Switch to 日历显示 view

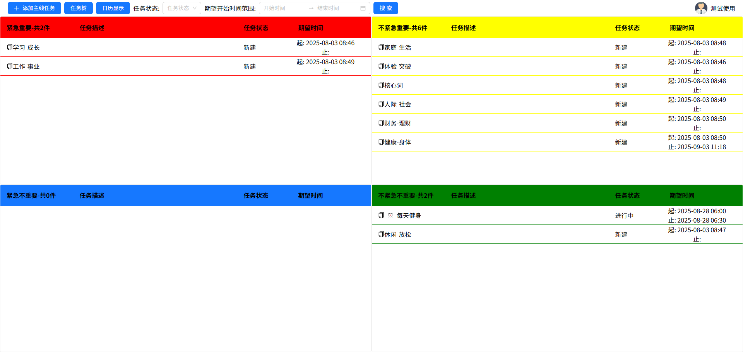point(113,8)
